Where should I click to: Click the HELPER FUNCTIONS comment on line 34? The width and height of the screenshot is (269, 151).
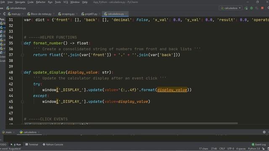[50, 37]
